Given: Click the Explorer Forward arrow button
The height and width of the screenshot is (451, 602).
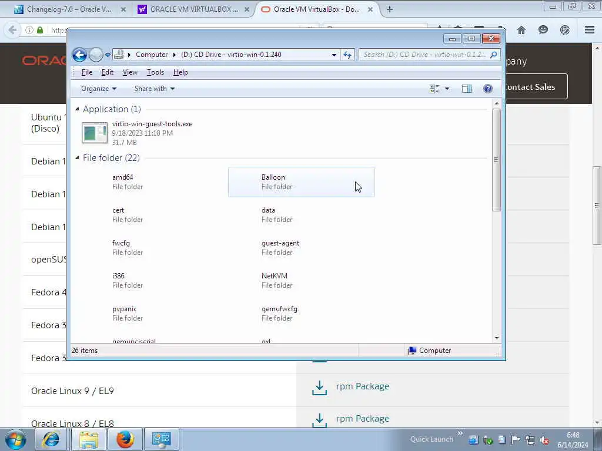Looking at the screenshot, I should [x=96, y=55].
